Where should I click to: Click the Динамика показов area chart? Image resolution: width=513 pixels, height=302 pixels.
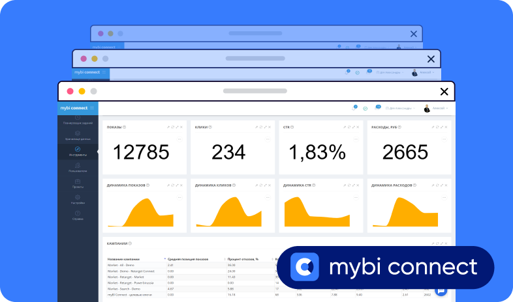point(141,213)
